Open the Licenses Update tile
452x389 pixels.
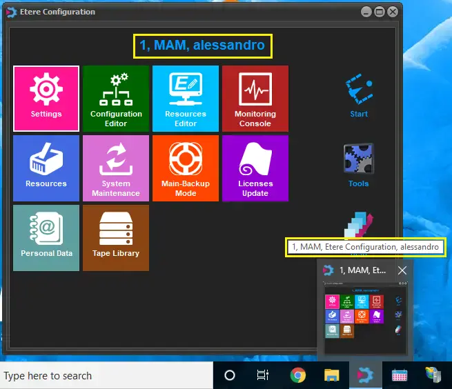[x=255, y=168]
